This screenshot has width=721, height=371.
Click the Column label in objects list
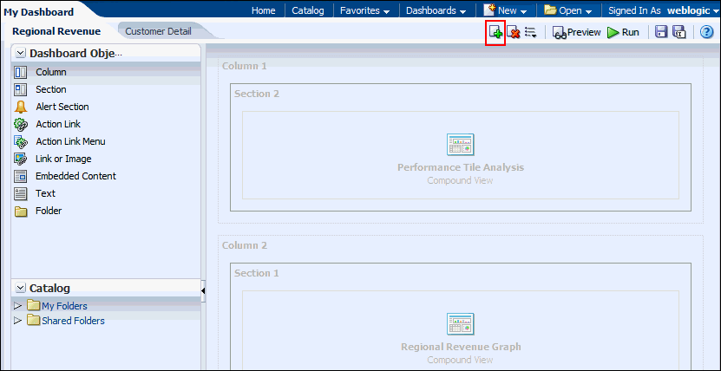(51, 72)
